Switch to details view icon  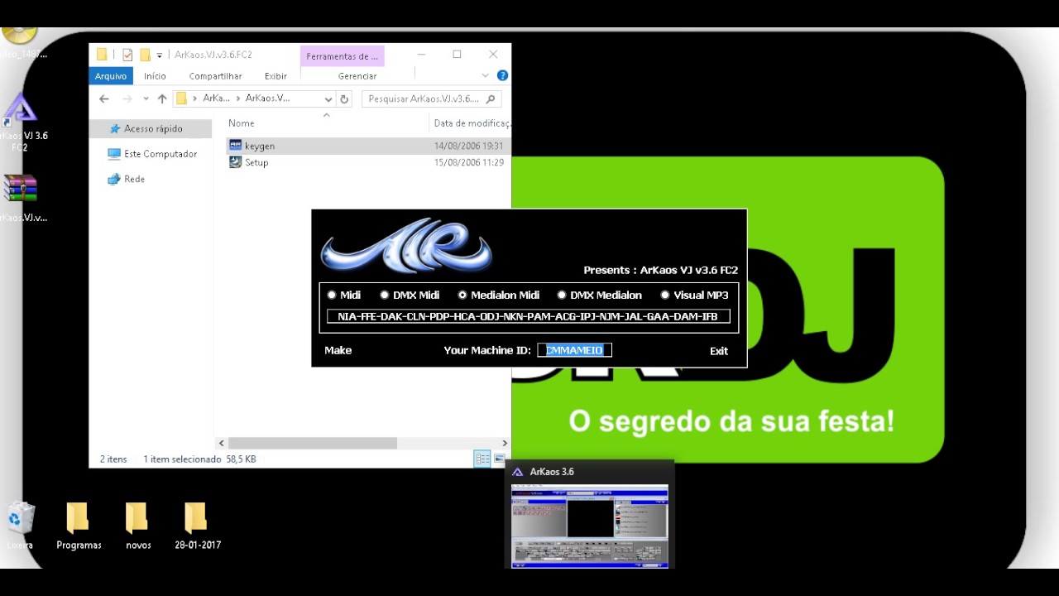[x=482, y=459]
